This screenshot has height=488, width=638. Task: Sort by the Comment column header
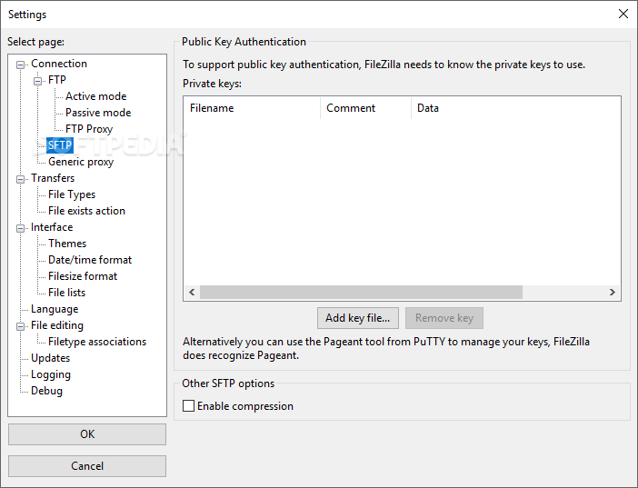point(365,108)
